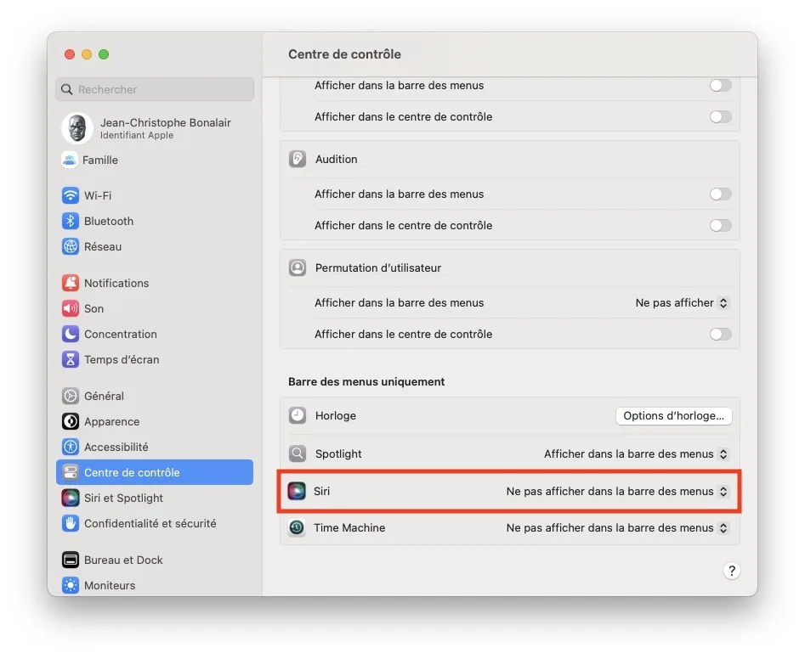
Task: Click the help question mark button
Action: click(x=731, y=571)
